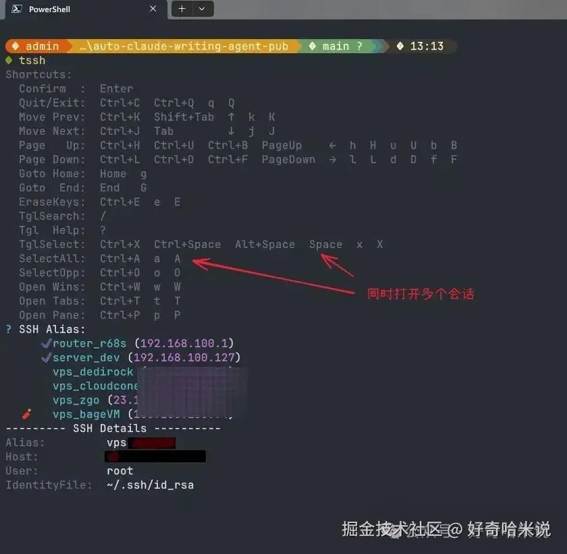The image size is (567, 554).
Task: Select the vps_dedirock alias entry
Action: [93, 371]
